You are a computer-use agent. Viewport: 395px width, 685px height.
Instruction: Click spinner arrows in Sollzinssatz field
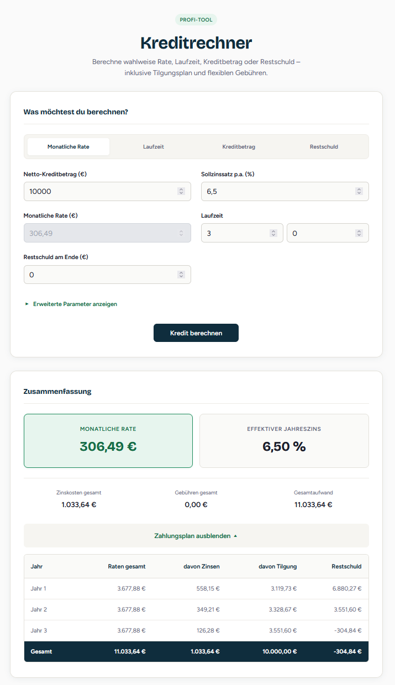click(x=359, y=191)
